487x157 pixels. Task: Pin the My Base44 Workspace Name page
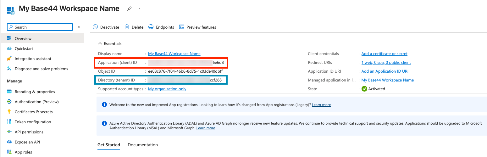(129, 9)
